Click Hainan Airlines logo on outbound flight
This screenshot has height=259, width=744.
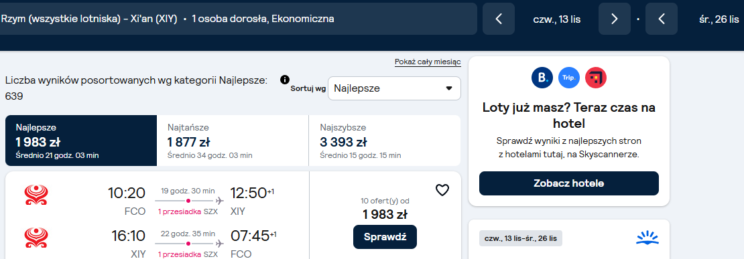point(36,195)
